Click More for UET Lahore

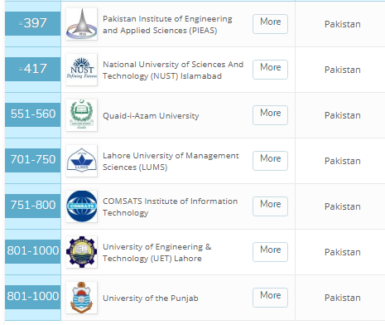(270, 252)
